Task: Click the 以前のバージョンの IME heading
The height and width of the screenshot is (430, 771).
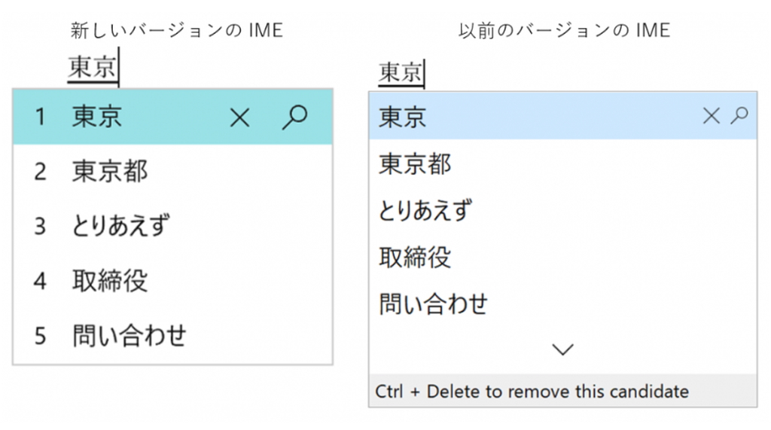Action: [x=564, y=31]
